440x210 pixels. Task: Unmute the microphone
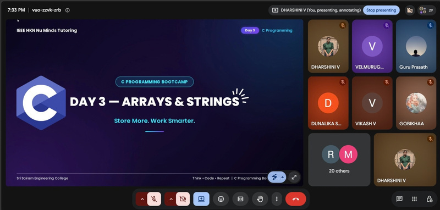coord(154,199)
